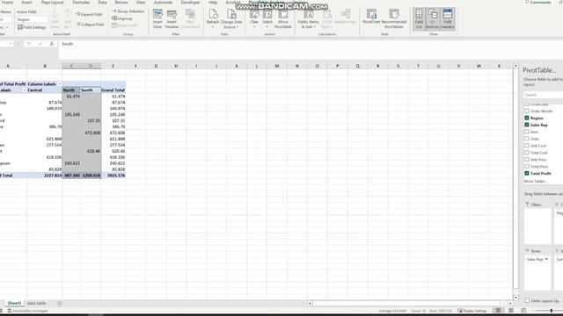
Task: Open Field Settings in Active Field group
Action: pyautogui.click(x=32, y=27)
